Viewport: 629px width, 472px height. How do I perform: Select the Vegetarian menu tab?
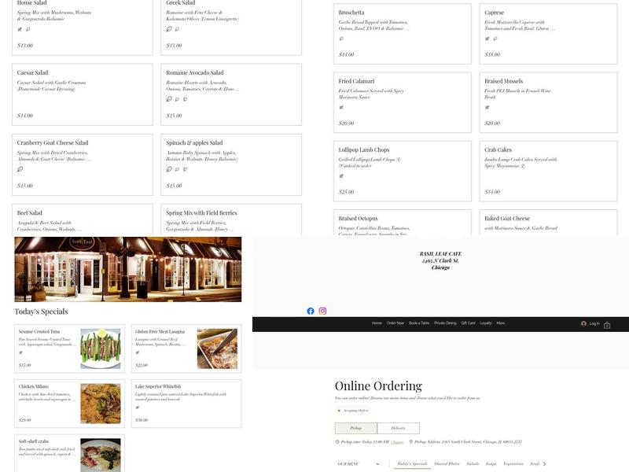coord(513,463)
